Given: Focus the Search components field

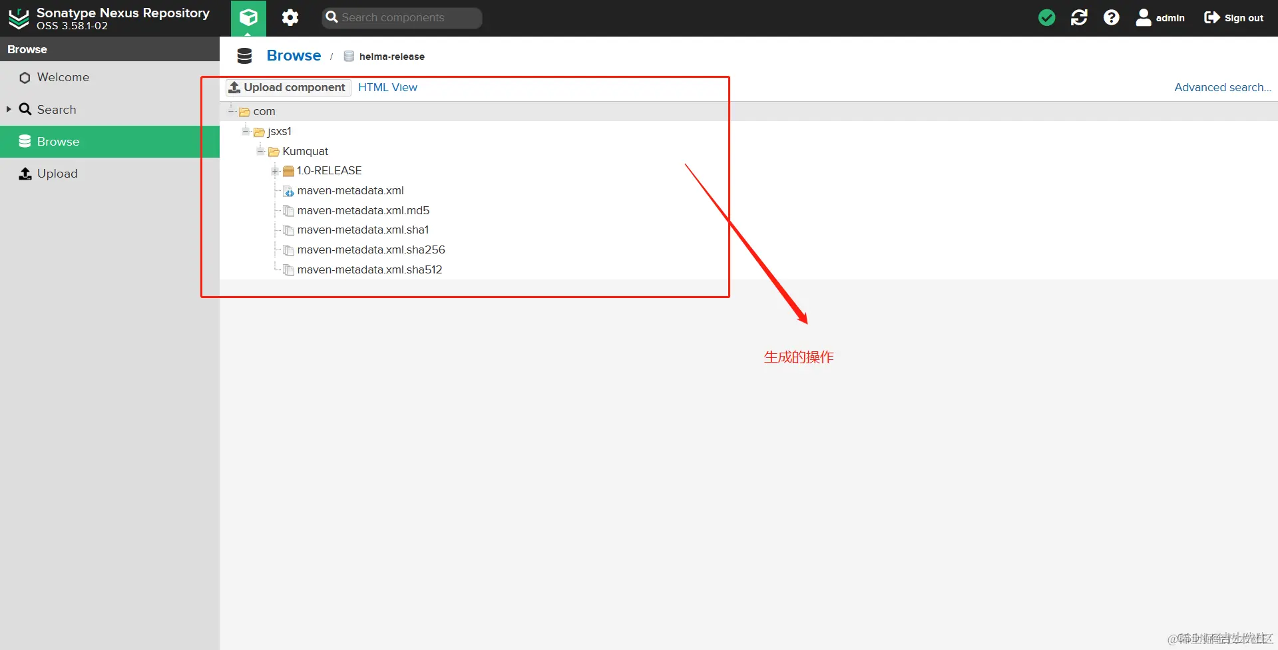Looking at the screenshot, I should (x=402, y=18).
